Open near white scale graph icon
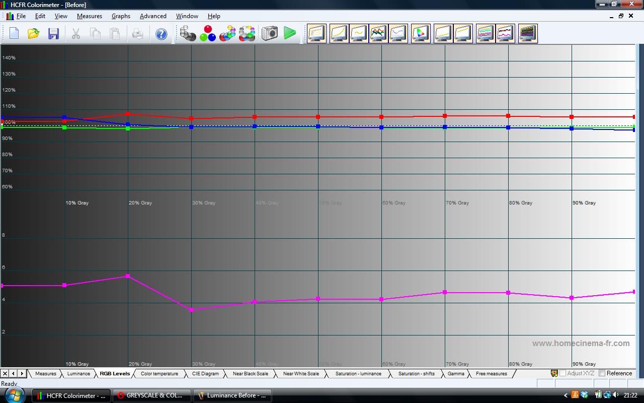This screenshot has width=644, height=403. tap(463, 34)
